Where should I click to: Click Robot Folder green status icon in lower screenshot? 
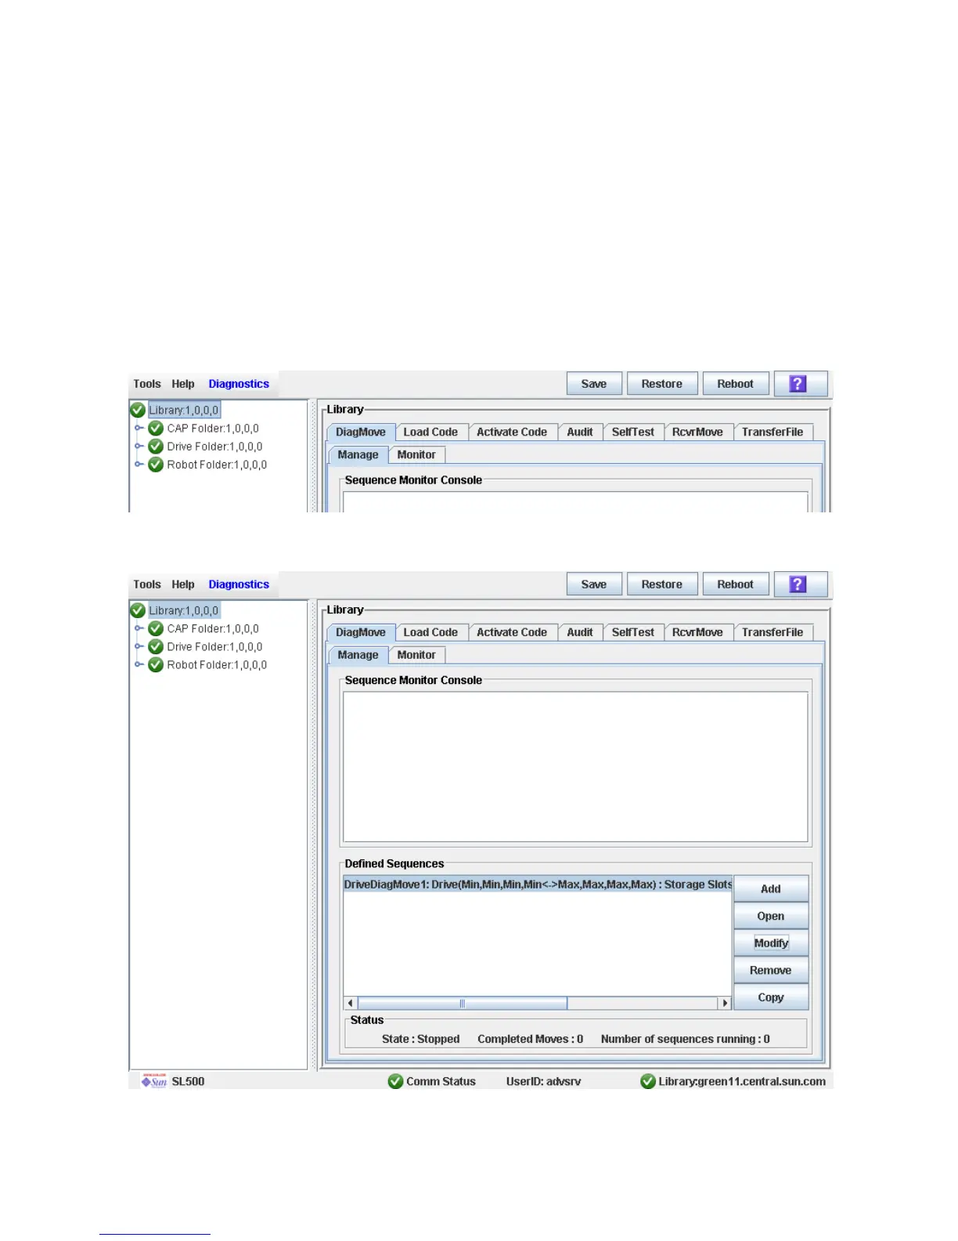click(156, 664)
